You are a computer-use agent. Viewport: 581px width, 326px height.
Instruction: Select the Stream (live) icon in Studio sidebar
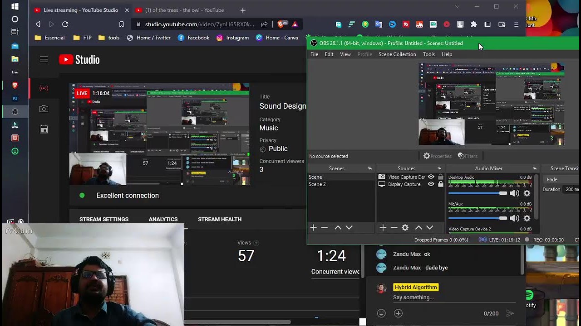coord(44,88)
